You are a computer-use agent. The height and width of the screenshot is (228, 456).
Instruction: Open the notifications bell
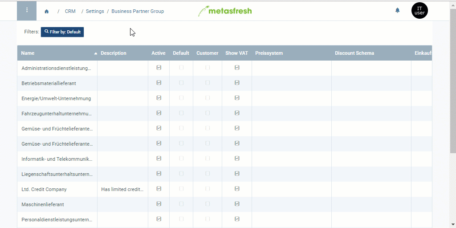click(x=398, y=11)
